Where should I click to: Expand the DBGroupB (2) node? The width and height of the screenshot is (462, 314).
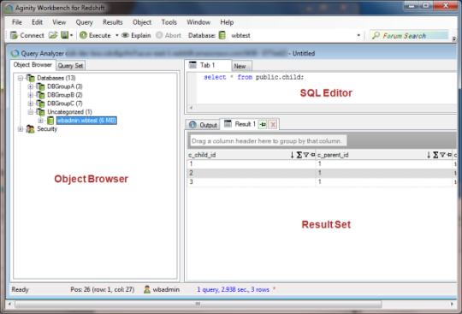pyautogui.click(x=30, y=95)
